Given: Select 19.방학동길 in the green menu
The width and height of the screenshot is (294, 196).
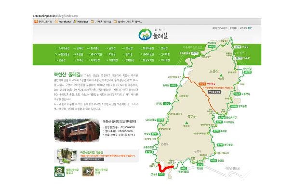Looking at the screenshot, I should click(128, 61).
